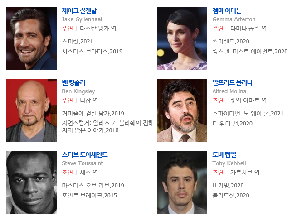Click the name link 제이크 질렌할
The image size is (287, 216).
(79, 10)
